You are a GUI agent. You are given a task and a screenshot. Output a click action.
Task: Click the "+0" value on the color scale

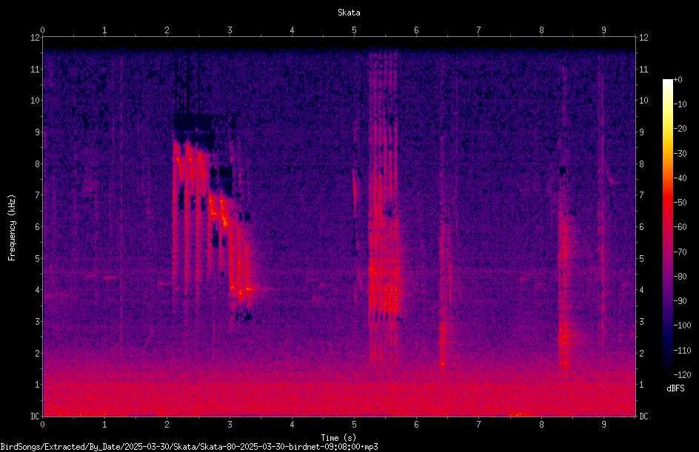[x=678, y=80]
